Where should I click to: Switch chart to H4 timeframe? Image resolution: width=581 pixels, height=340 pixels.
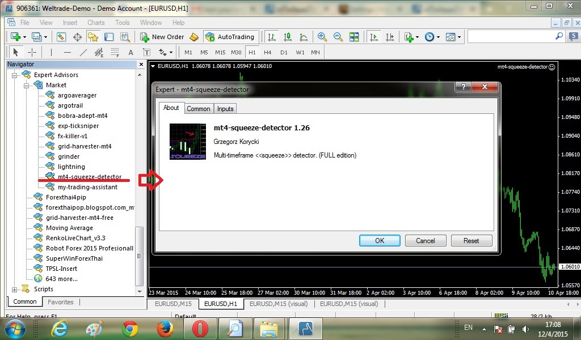268,52
